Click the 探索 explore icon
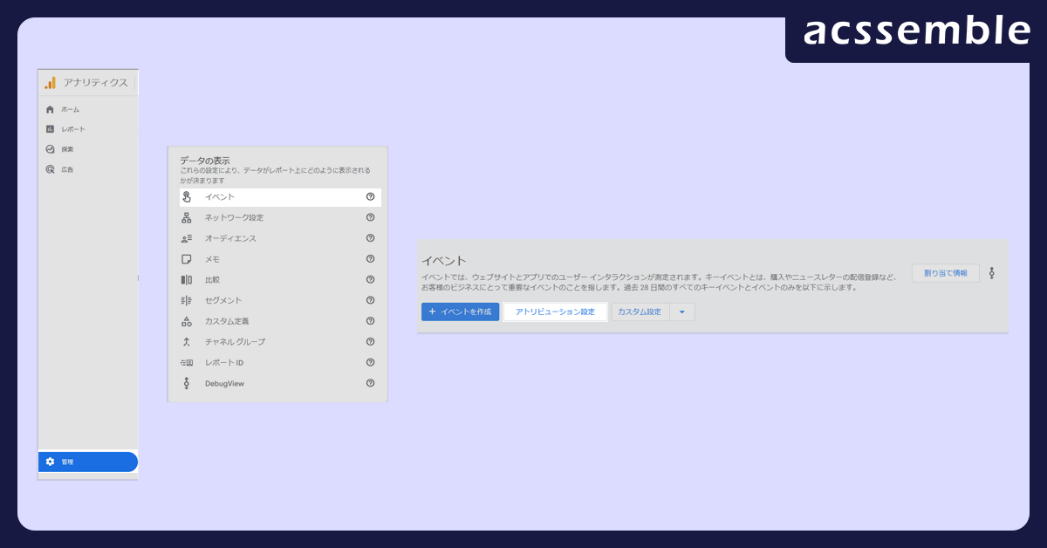The width and height of the screenshot is (1047, 548). tap(51, 149)
